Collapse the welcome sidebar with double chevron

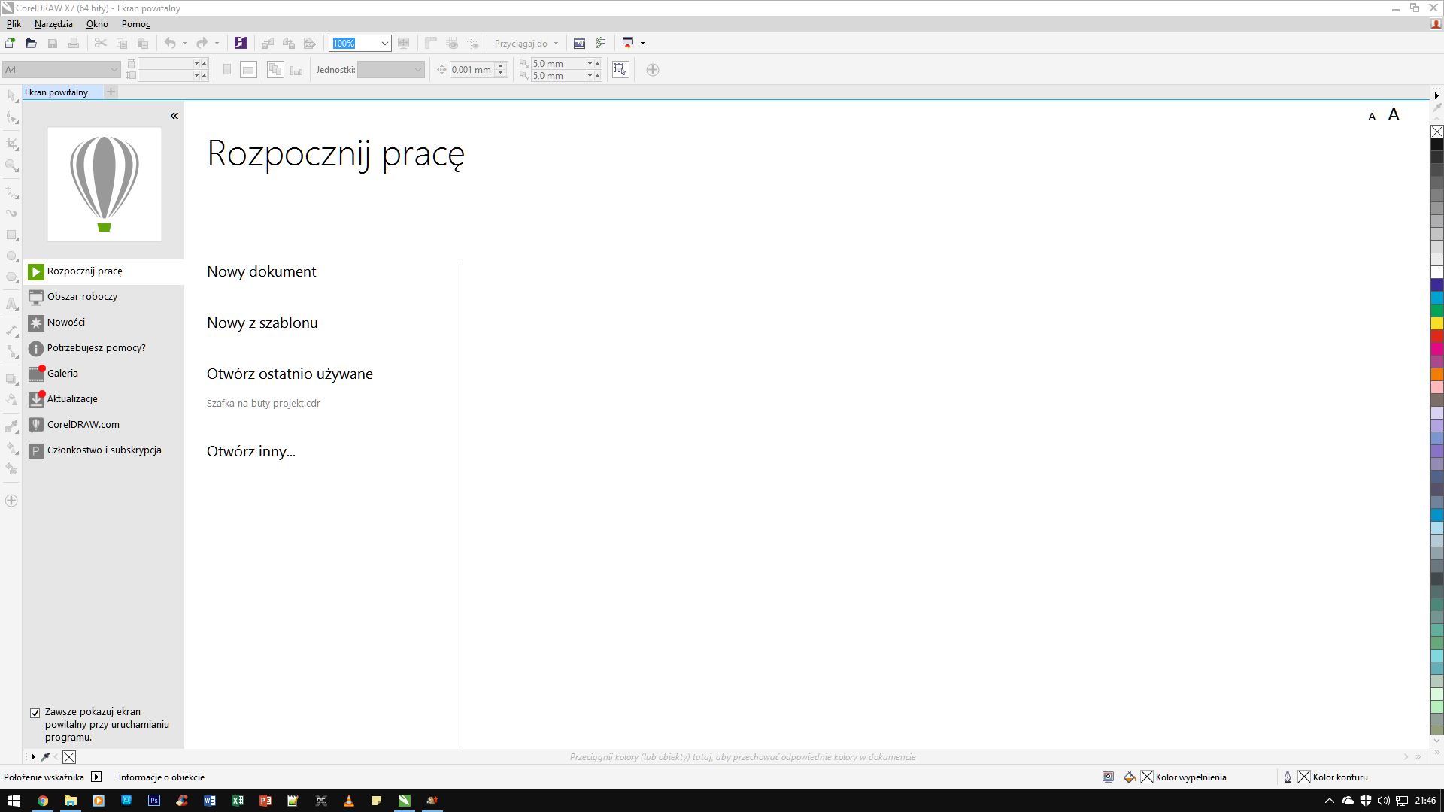click(x=174, y=116)
